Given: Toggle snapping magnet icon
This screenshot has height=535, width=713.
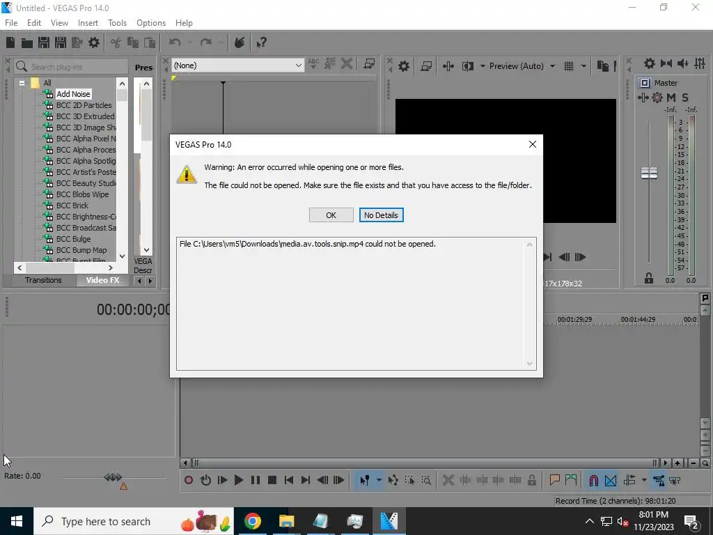Looking at the screenshot, I should [593, 480].
